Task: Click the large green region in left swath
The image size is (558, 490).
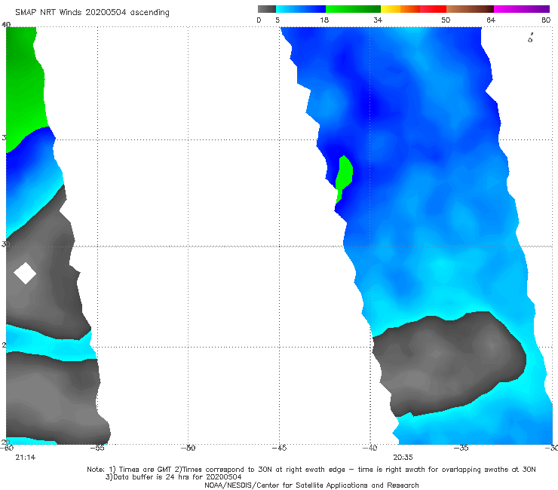Action: point(25,85)
